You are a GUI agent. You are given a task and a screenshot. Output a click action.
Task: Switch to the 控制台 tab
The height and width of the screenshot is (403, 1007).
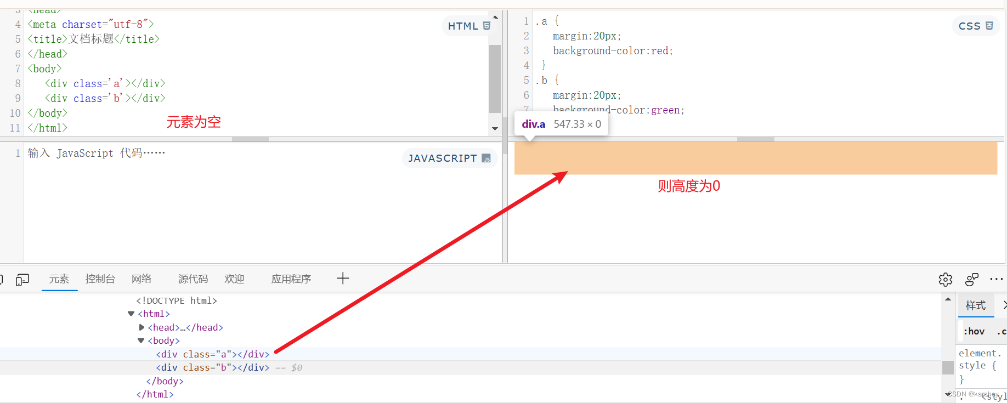pos(100,279)
